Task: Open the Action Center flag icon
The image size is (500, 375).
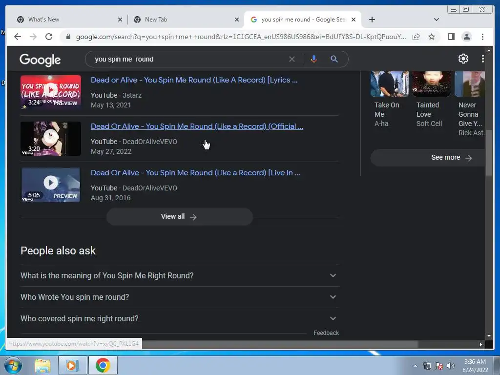Action: (x=439, y=366)
